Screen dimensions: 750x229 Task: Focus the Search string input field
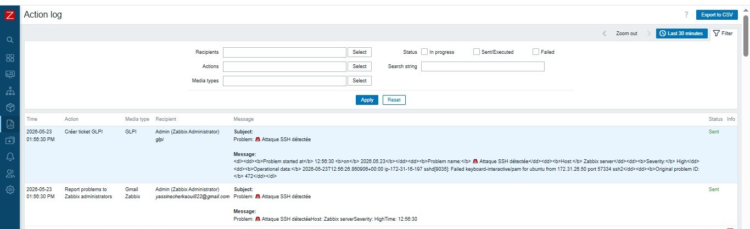pos(483,66)
